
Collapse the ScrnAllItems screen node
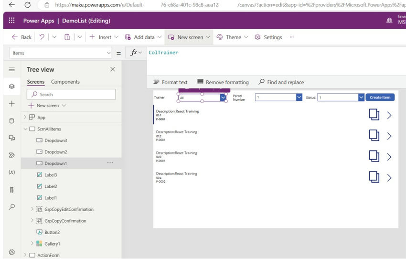point(25,129)
